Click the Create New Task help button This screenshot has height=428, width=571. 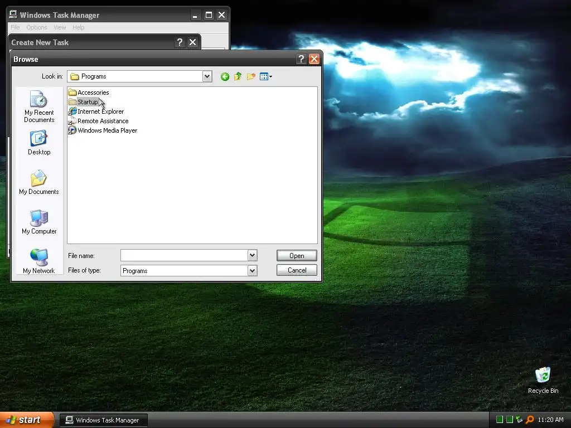[x=180, y=42]
